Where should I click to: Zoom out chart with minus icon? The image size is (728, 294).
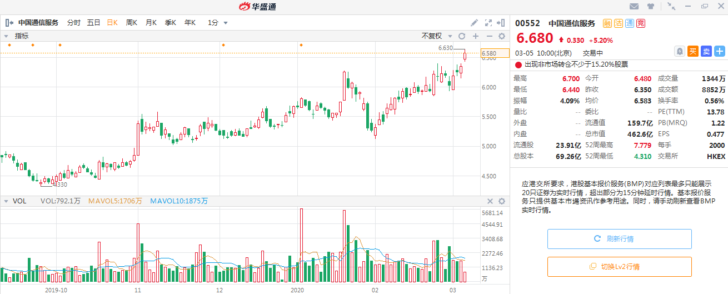(x=488, y=36)
